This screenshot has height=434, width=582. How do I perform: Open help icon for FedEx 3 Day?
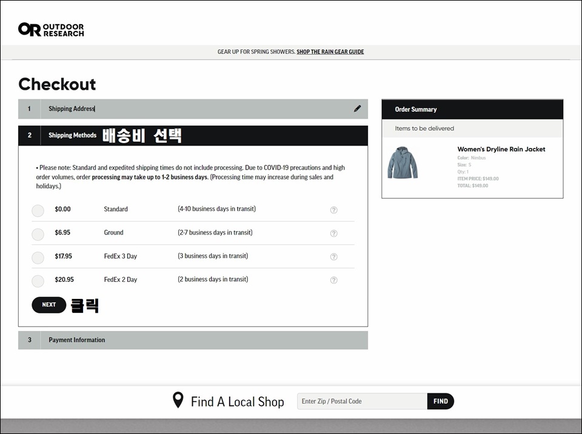pos(333,256)
